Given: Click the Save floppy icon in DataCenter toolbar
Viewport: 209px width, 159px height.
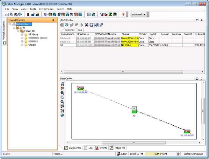Looking at the screenshot, I should click(x=91, y=25).
